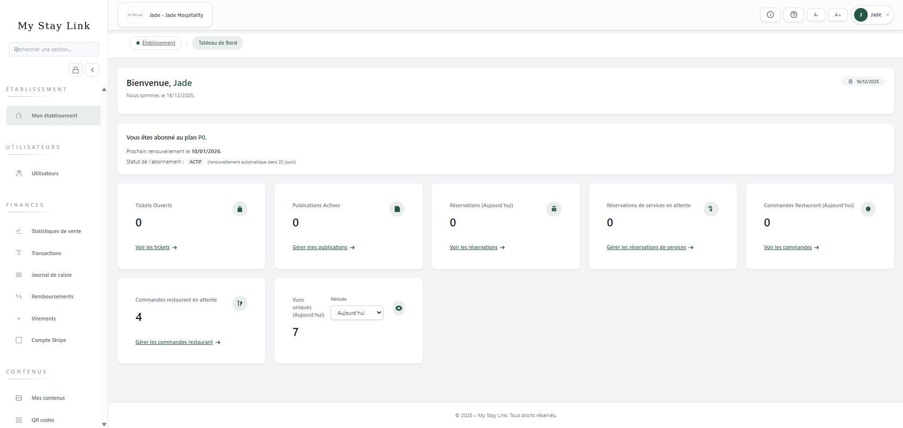Open the Période dropdown showing Aujourd'hui

(x=356, y=313)
